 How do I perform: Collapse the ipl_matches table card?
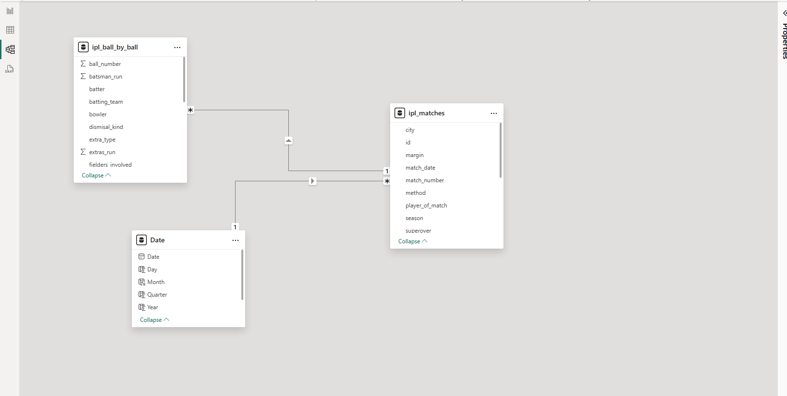(412, 241)
